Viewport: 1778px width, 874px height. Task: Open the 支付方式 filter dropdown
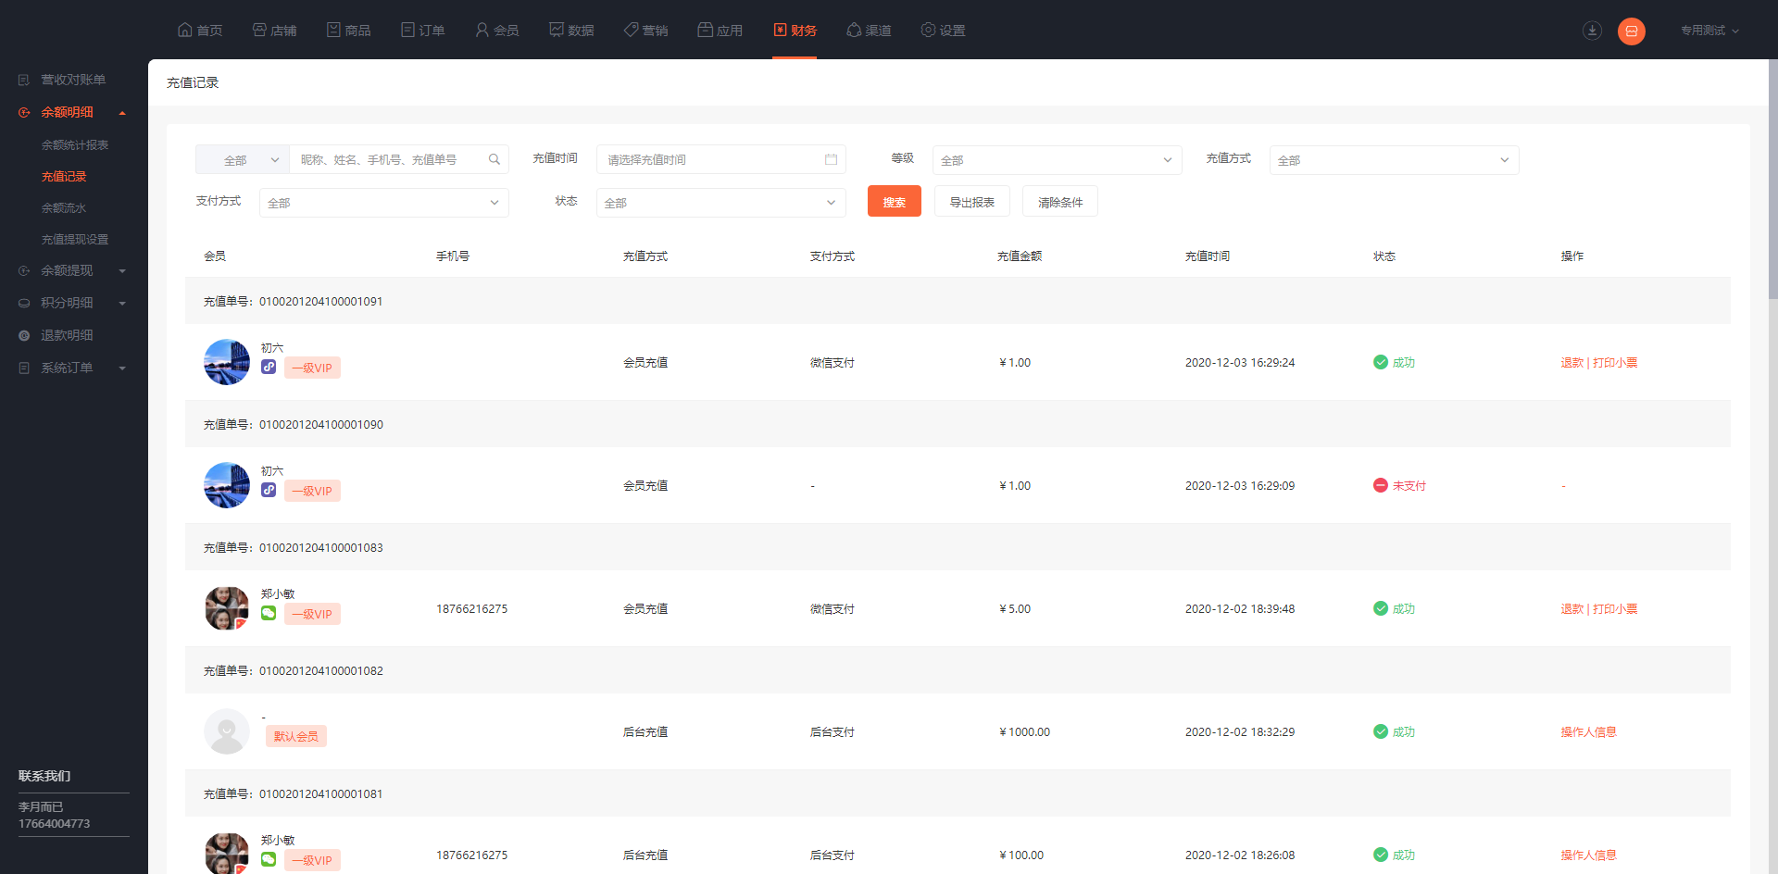[384, 203]
